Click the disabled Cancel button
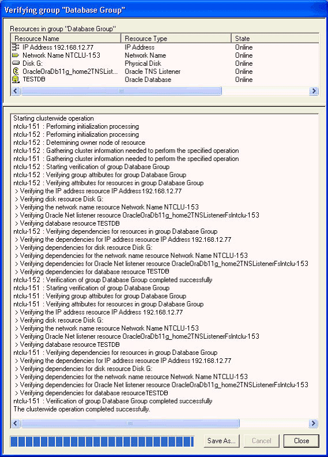 pyautogui.click(x=261, y=441)
